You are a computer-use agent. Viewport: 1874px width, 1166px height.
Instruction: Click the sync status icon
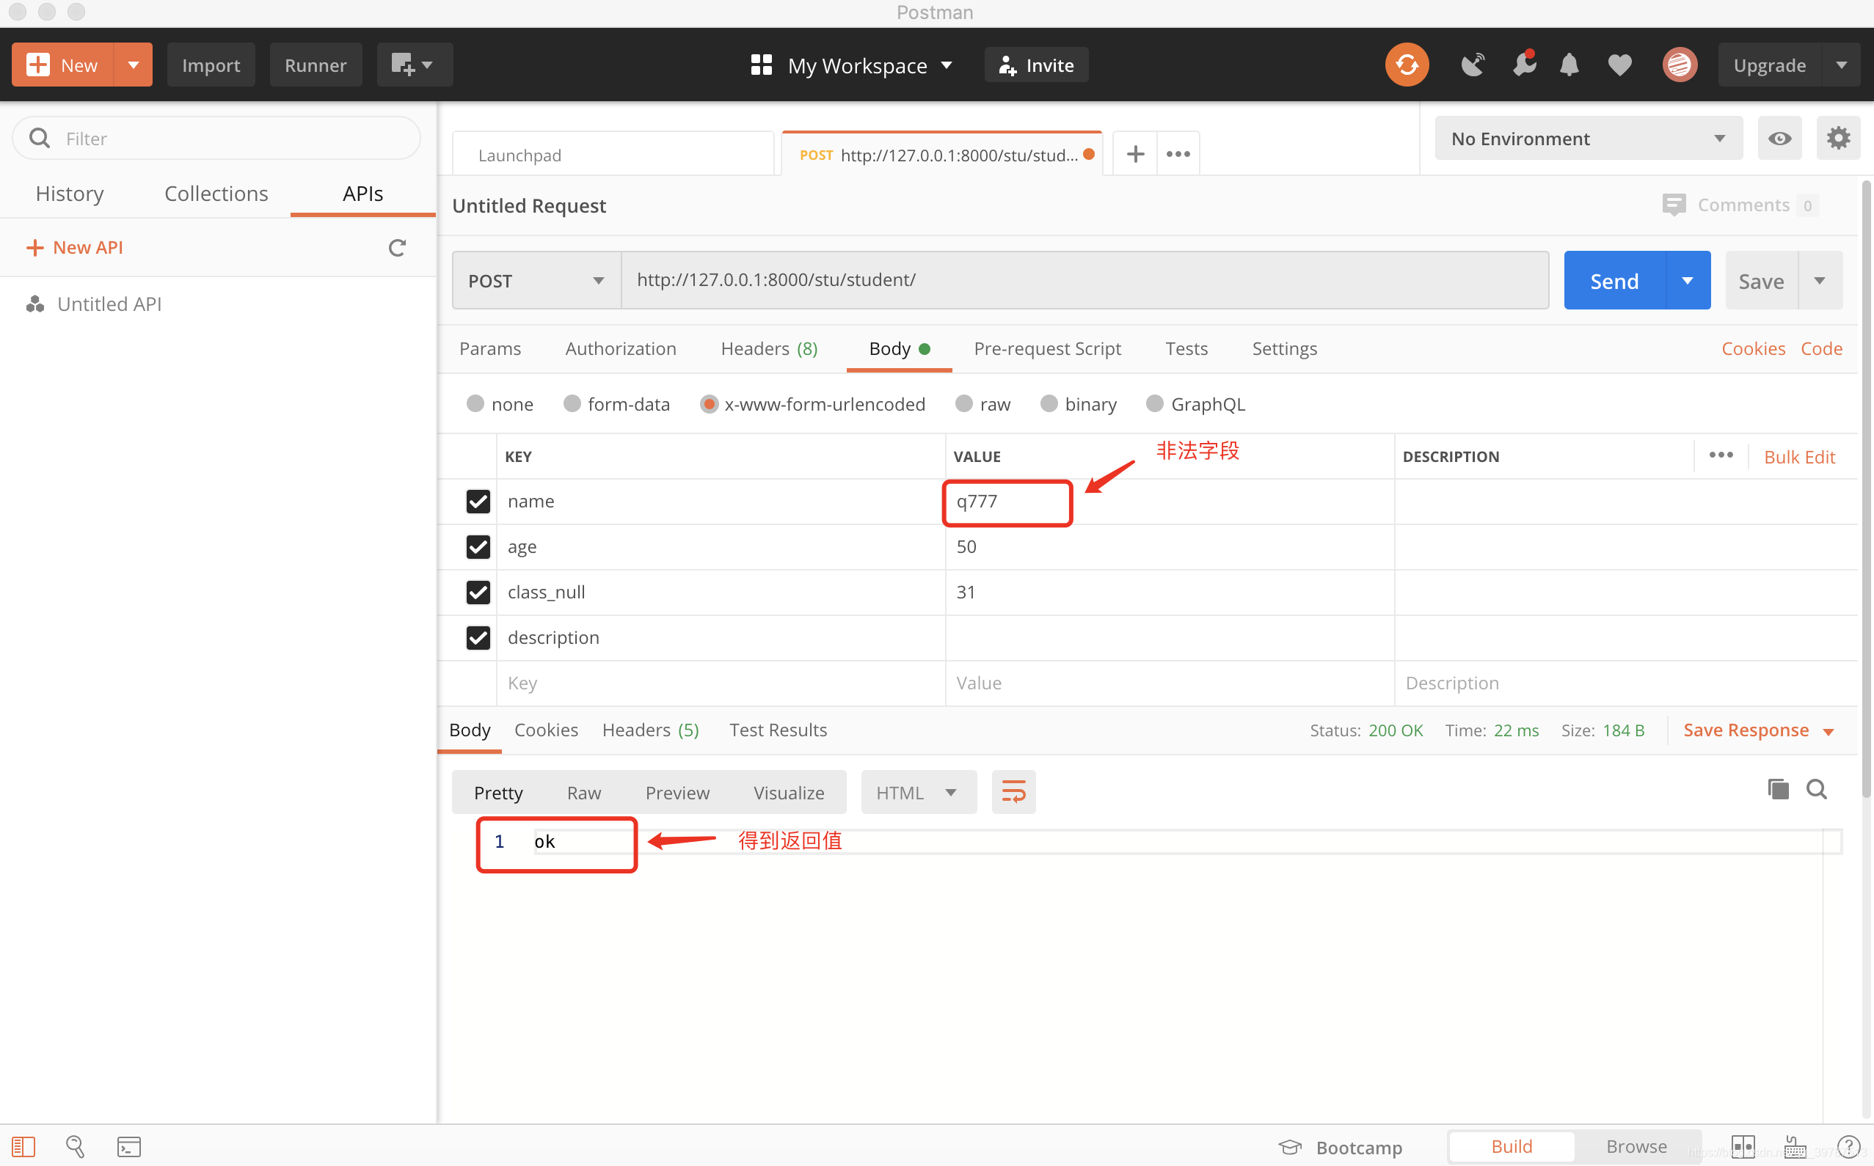click(1407, 65)
